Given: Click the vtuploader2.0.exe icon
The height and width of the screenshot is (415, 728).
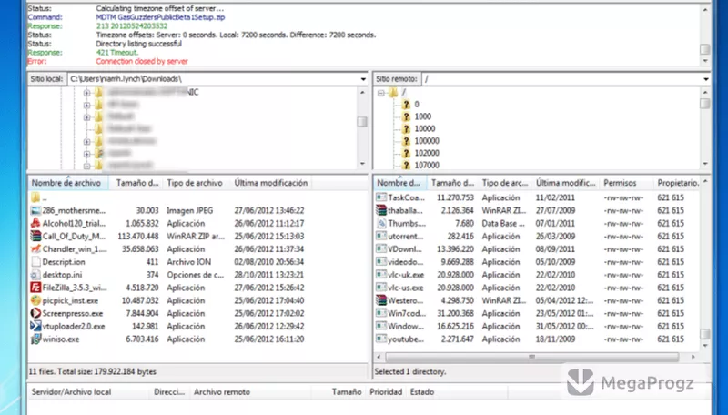Looking at the screenshot, I should coord(35,327).
